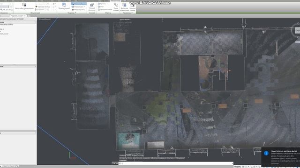This screenshot has width=300, height=168.
Task: Expand the Options panel title dropdown
Action: click(127, 13)
